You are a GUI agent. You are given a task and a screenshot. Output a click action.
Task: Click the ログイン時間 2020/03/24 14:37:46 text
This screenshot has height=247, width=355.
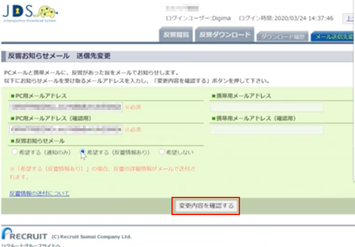286,18
